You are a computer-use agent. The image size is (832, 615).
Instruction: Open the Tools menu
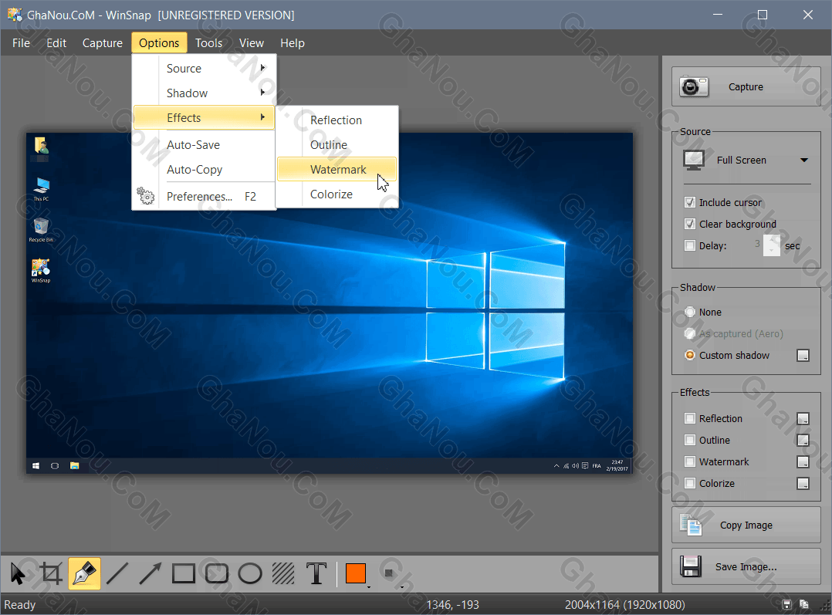208,43
